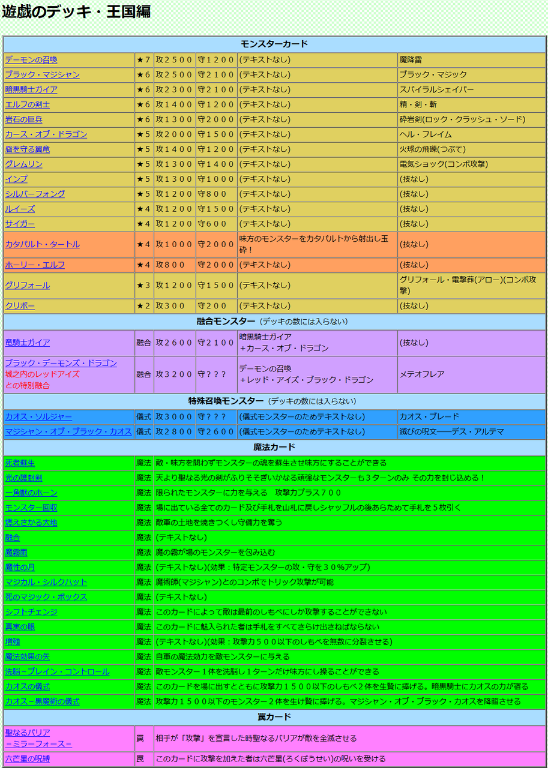Open the 洗脳－ブレイン・コントロール link
548x768 pixels.
[x=57, y=672]
